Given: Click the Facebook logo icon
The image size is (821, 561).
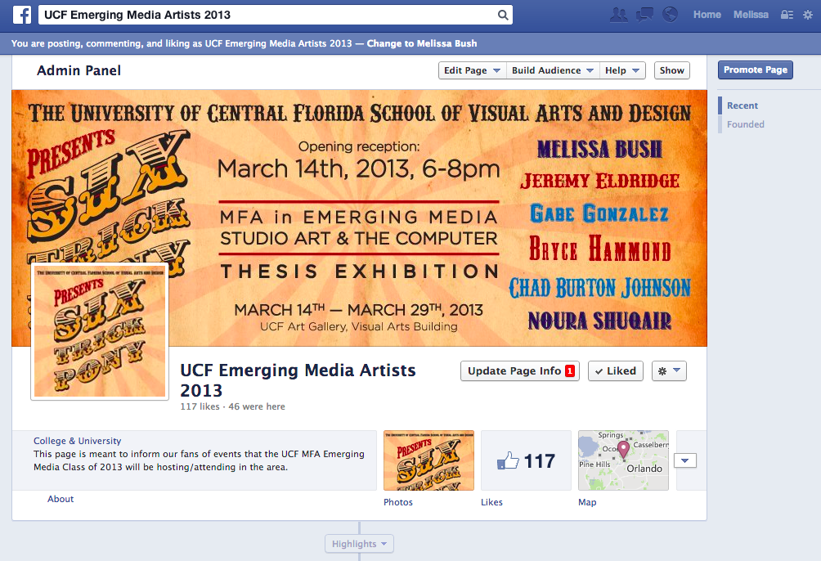Looking at the screenshot, I should [22, 15].
